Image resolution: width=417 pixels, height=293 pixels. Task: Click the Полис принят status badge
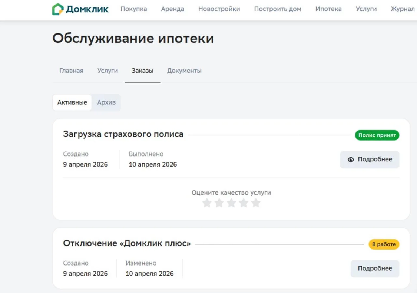coord(377,135)
